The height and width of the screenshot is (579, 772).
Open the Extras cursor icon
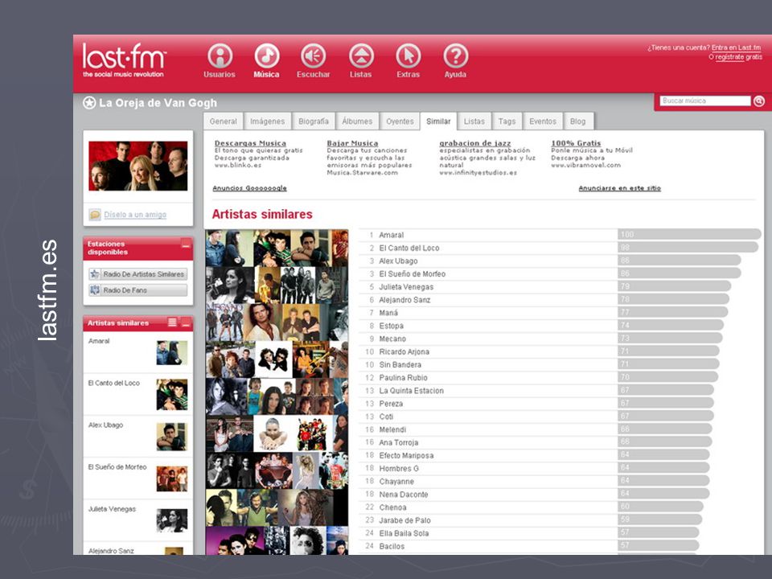pos(409,56)
